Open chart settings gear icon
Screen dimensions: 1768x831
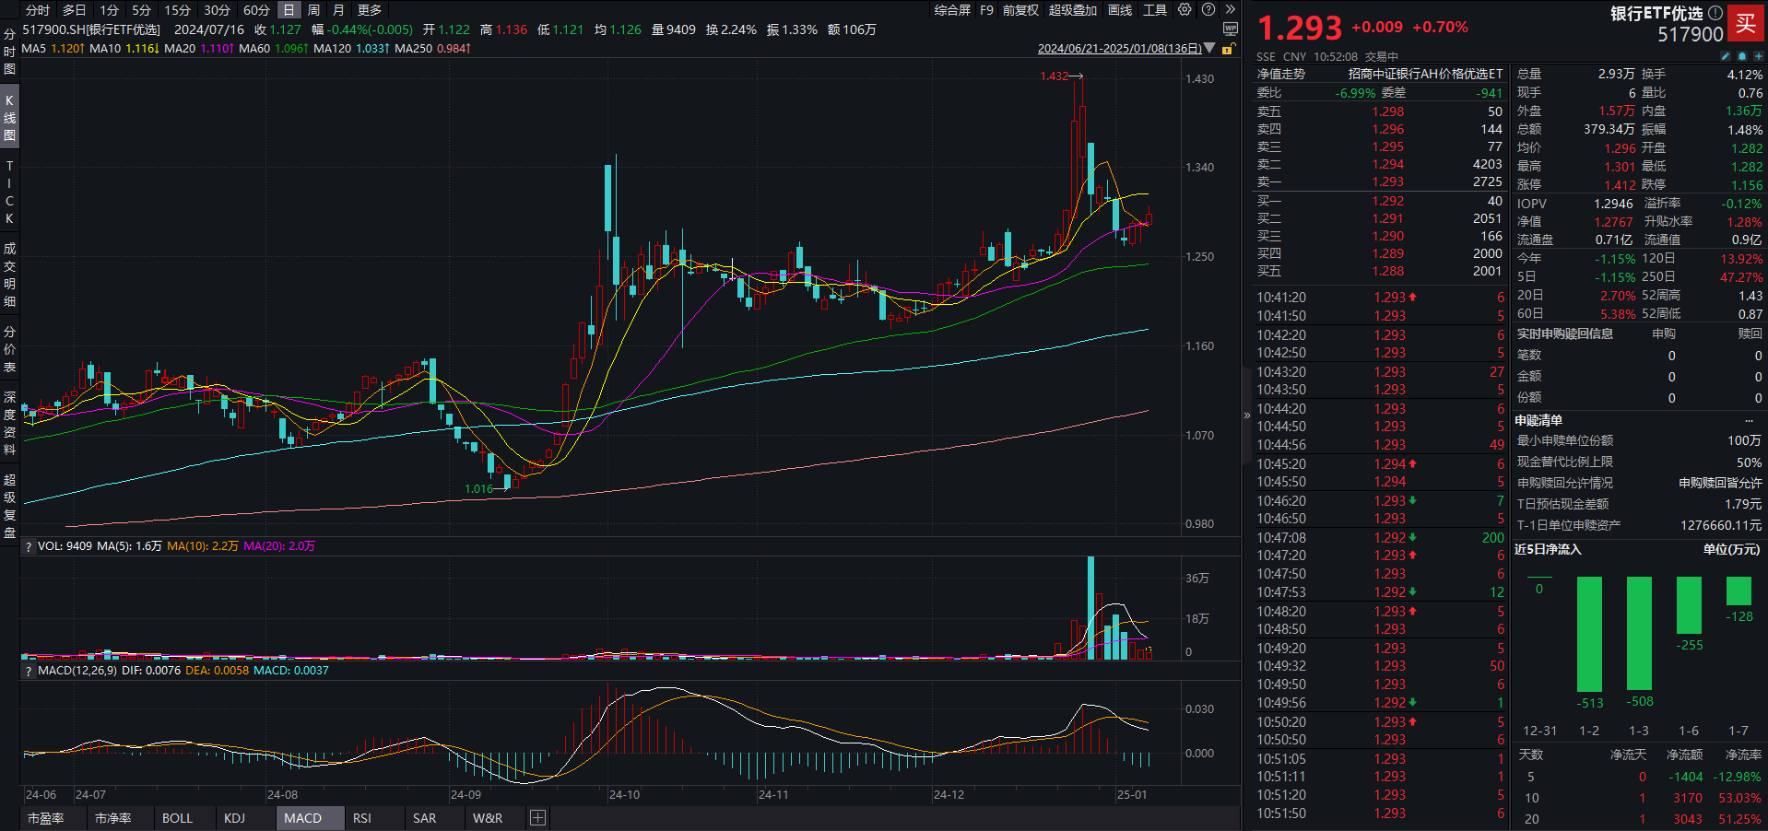(x=1185, y=9)
